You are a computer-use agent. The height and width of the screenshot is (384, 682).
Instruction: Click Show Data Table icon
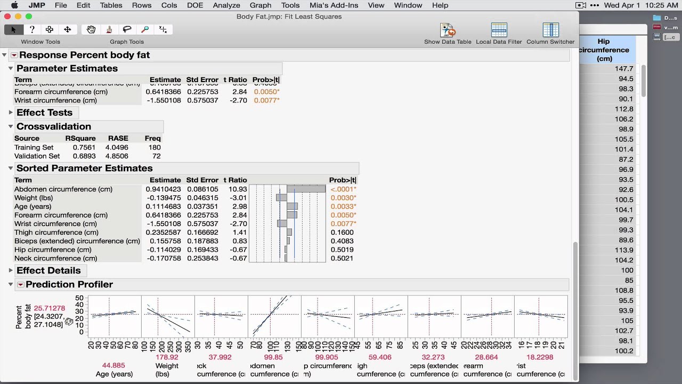coord(448,30)
